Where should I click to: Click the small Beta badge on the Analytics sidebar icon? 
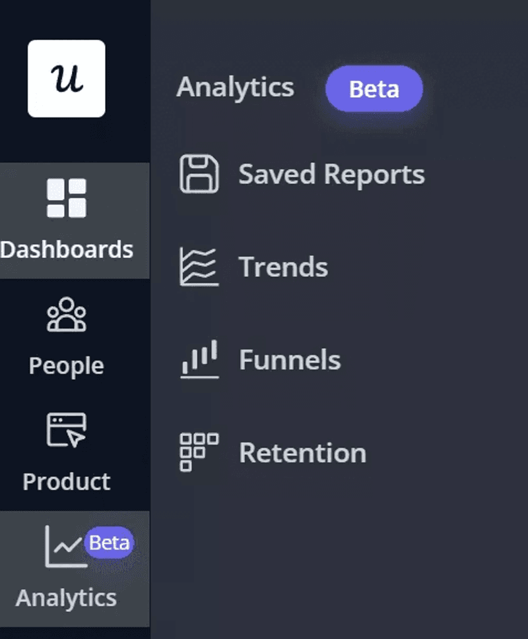(x=108, y=543)
